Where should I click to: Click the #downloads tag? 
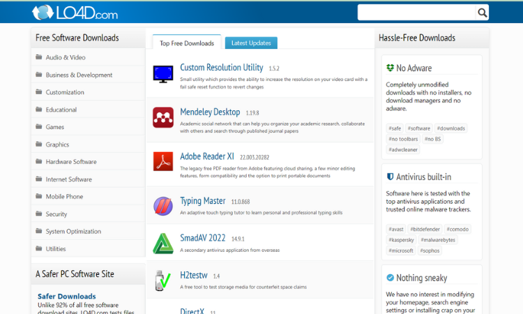(x=451, y=128)
